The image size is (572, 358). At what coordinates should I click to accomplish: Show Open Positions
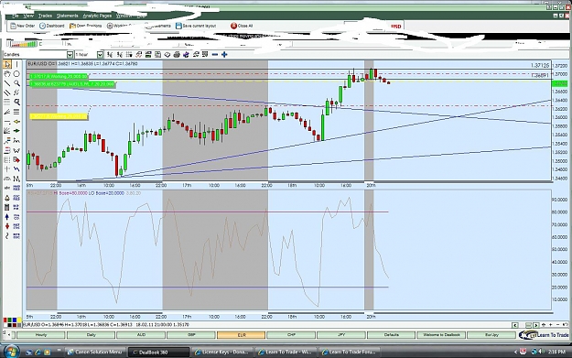(x=86, y=26)
